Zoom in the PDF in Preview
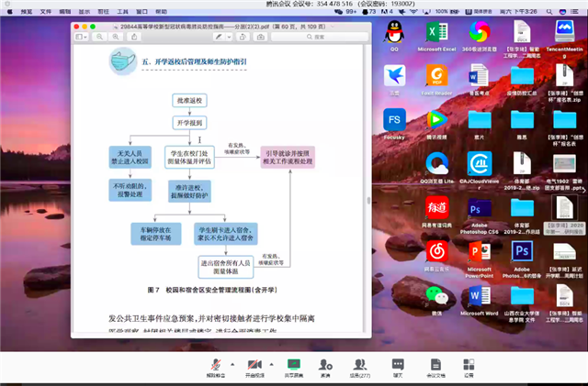The height and width of the screenshot is (386, 588). pos(116,37)
